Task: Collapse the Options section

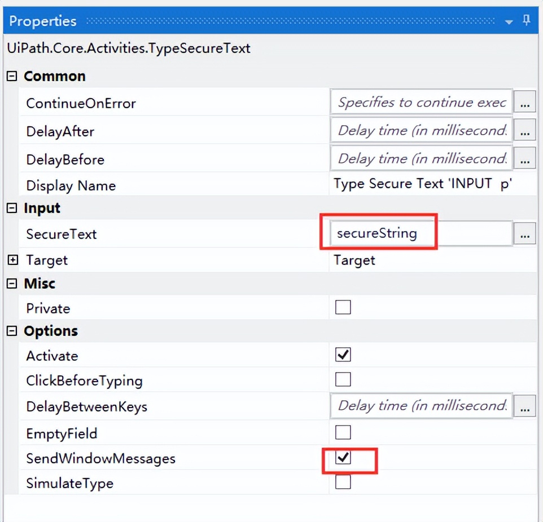Action: click(12, 331)
